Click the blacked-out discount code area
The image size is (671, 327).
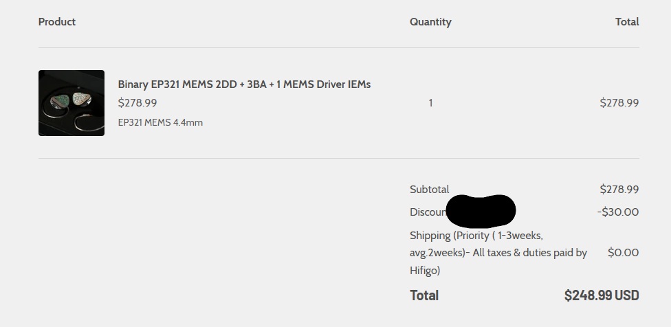tap(481, 211)
